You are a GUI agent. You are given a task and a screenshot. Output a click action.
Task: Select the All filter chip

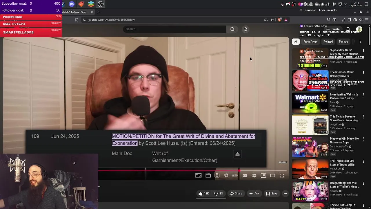[296, 42]
